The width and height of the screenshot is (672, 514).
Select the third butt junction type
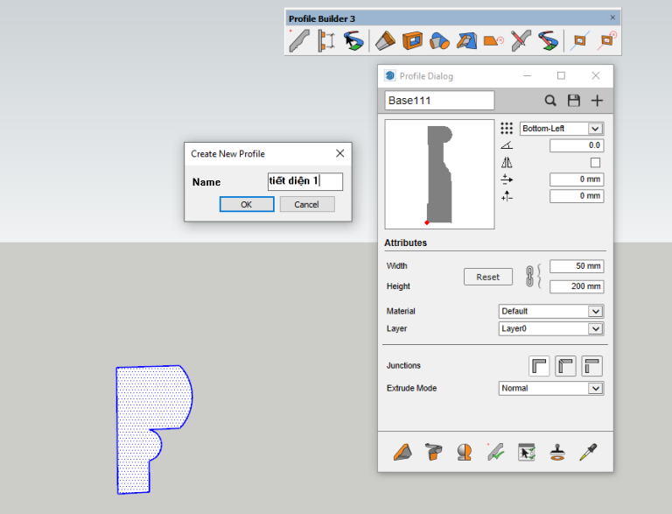click(x=591, y=366)
